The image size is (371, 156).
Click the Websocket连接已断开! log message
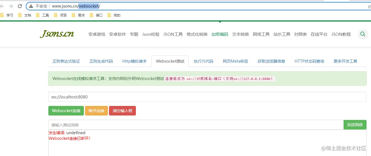[x=70, y=138]
